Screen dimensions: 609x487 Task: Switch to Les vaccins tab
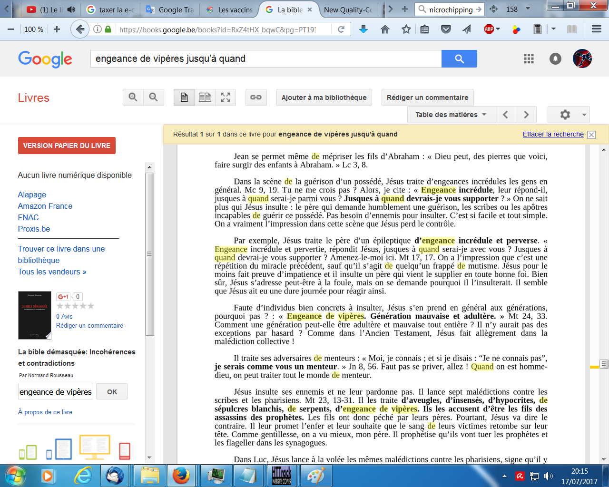(230, 10)
